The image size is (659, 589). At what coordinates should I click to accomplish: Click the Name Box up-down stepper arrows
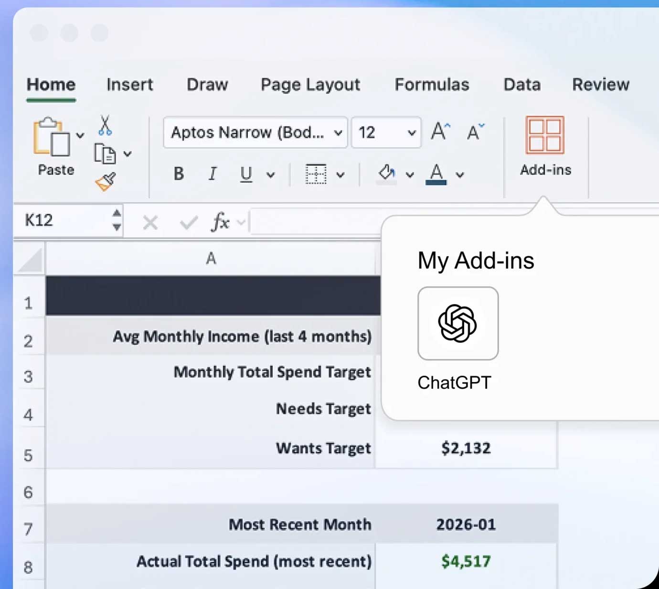coord(117,220)
